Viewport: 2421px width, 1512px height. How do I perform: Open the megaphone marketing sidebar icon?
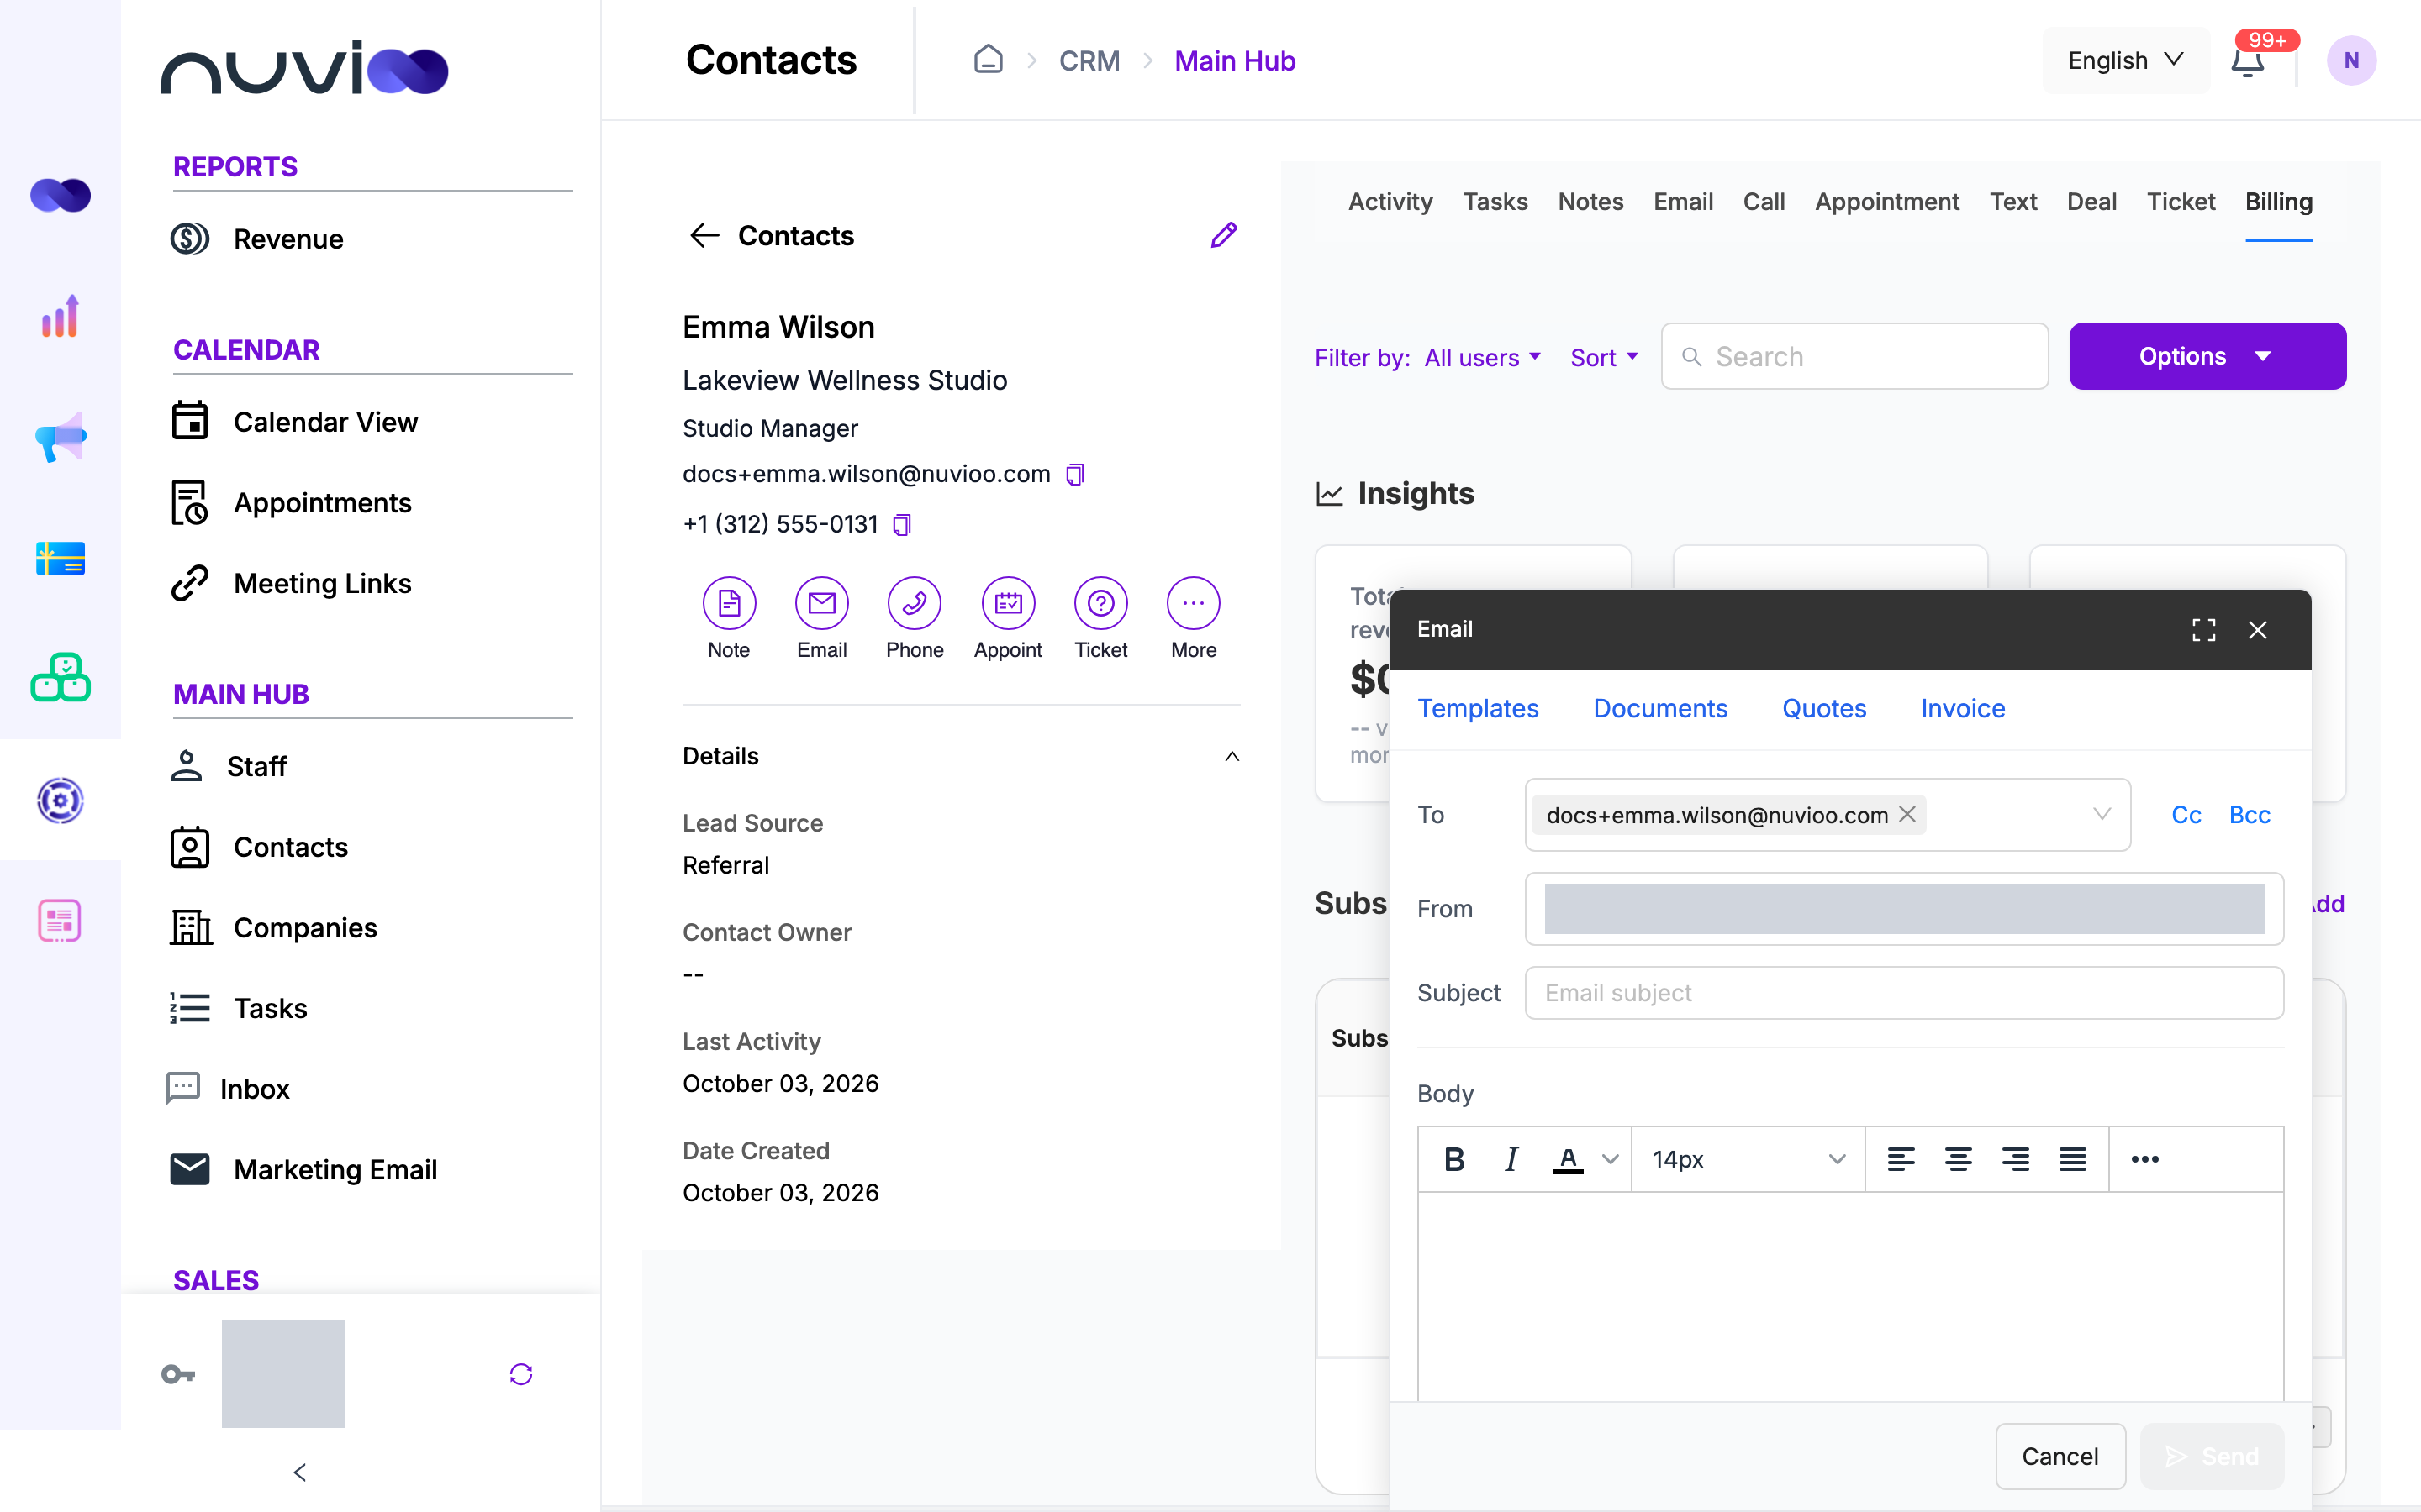[60, 437]
